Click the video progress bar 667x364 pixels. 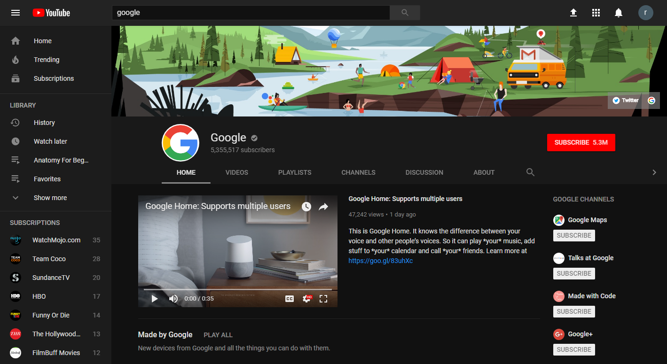pos(238,289)
